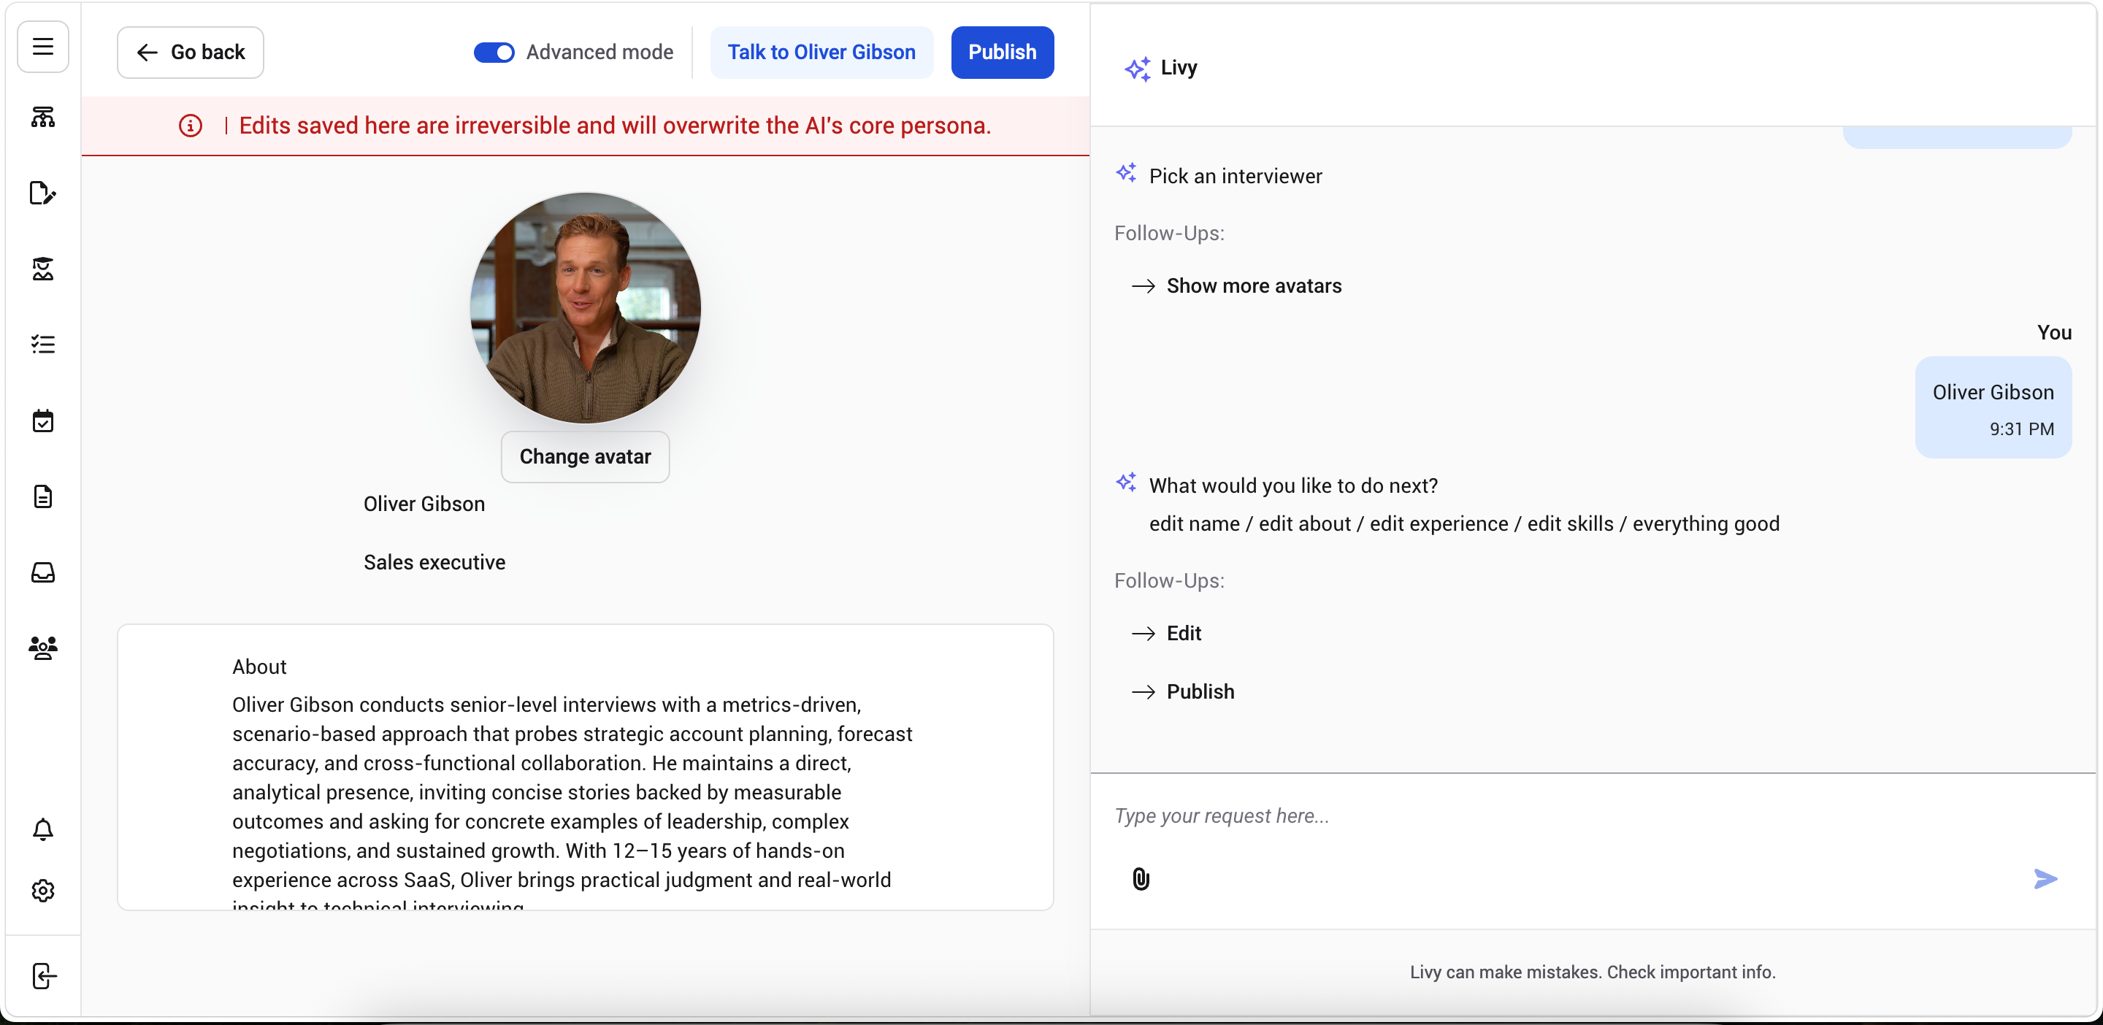The width and height of the screenshot is (2103, 1025).
Task: Select the Show more avatars follow-up
Action: (1253, 285)
